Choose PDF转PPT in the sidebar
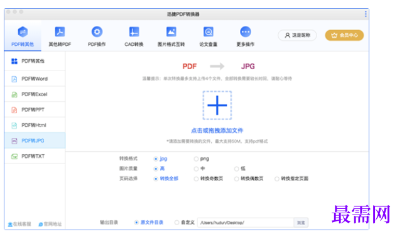 (35, 109)
